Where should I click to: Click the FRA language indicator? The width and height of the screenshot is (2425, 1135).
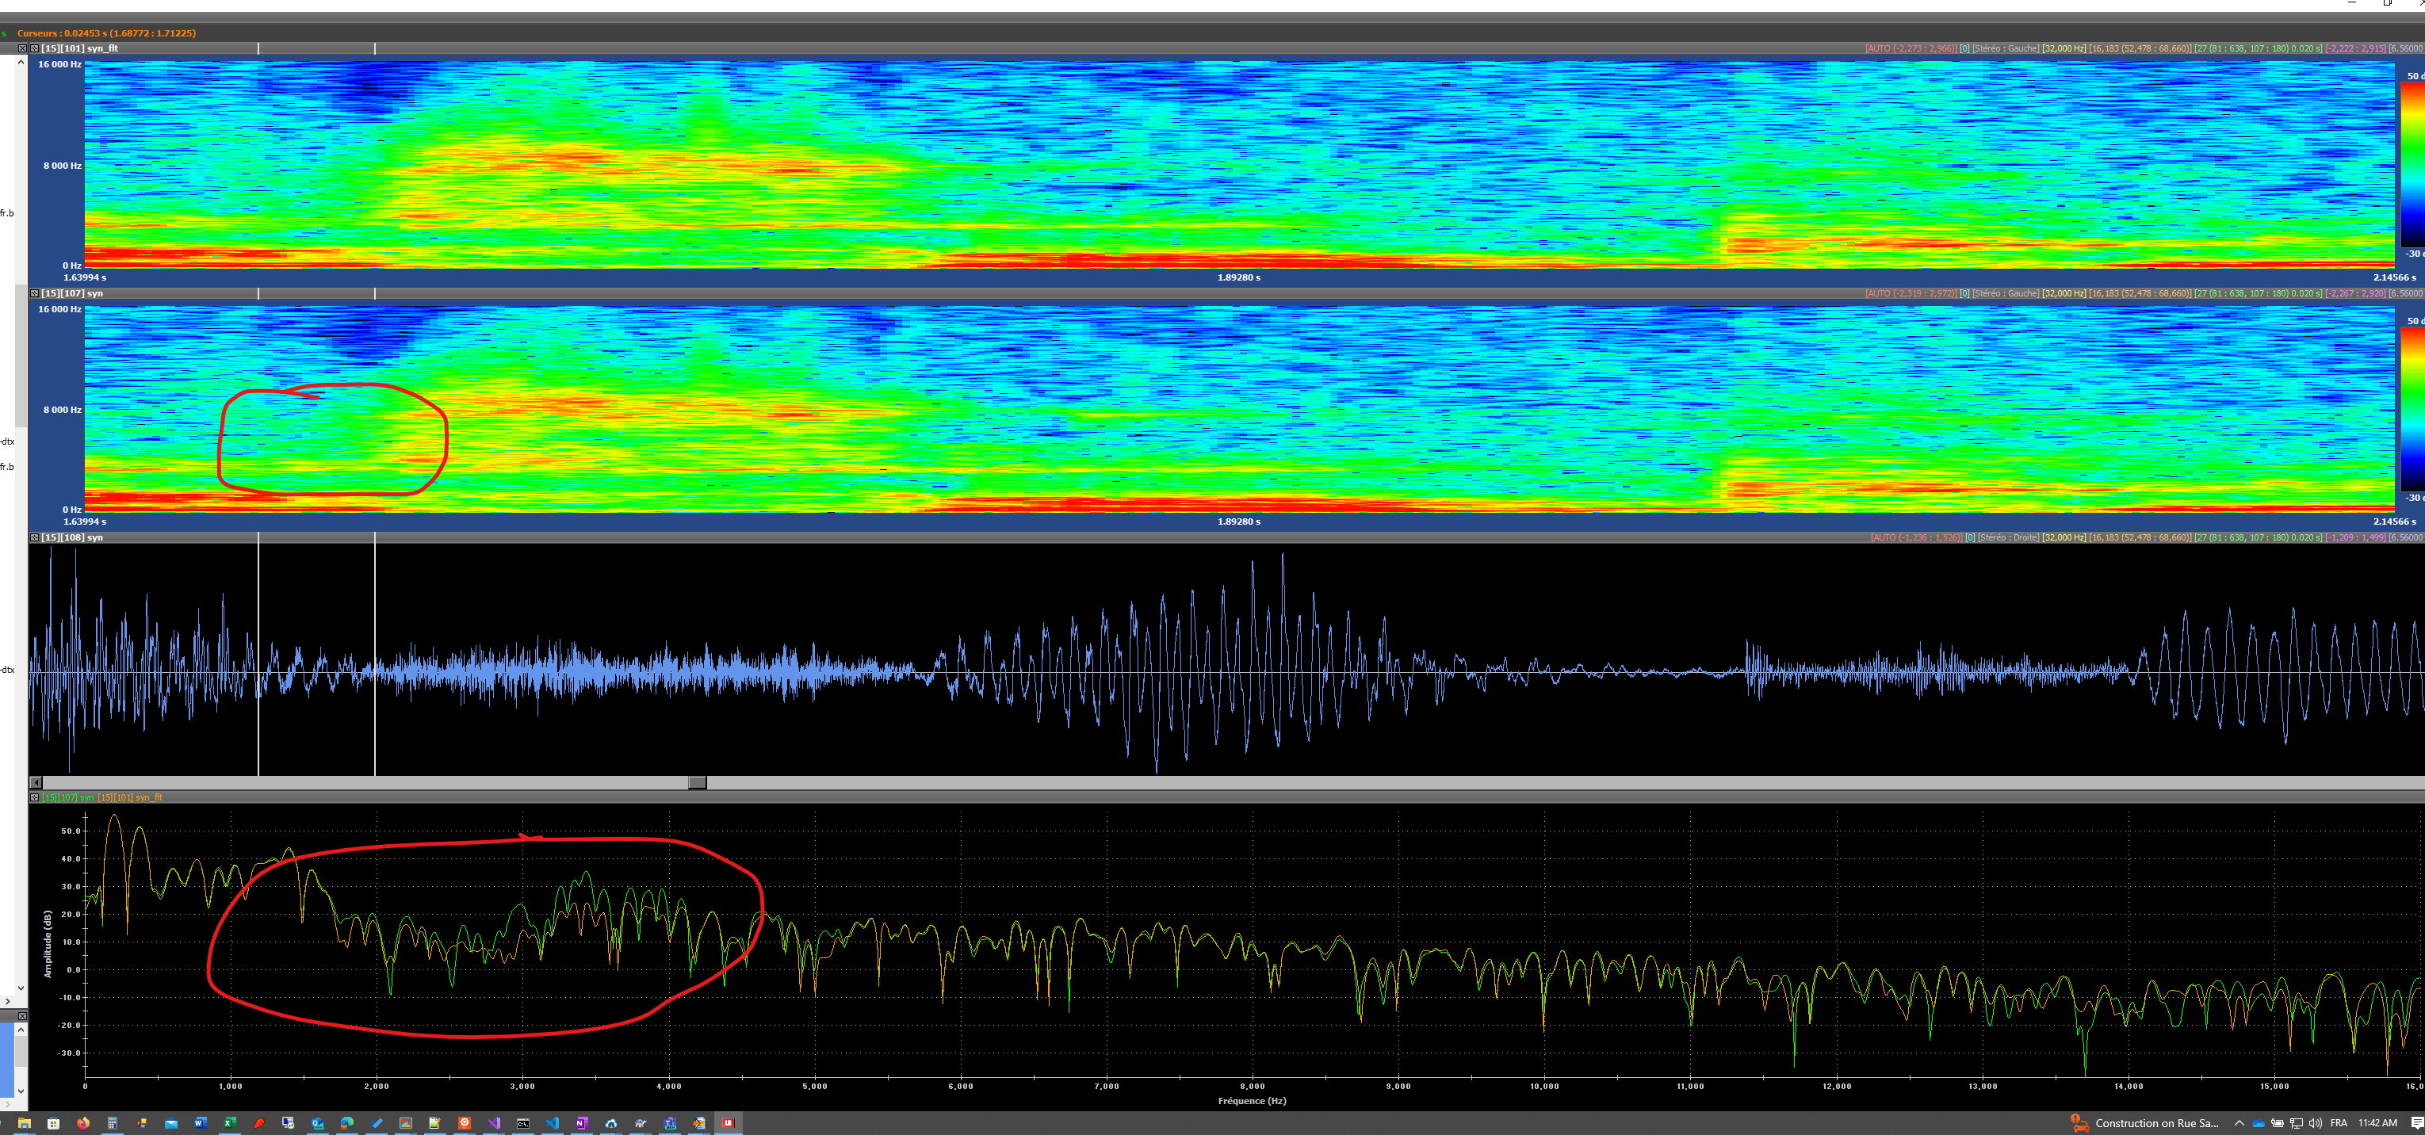pos(2339,1123)
